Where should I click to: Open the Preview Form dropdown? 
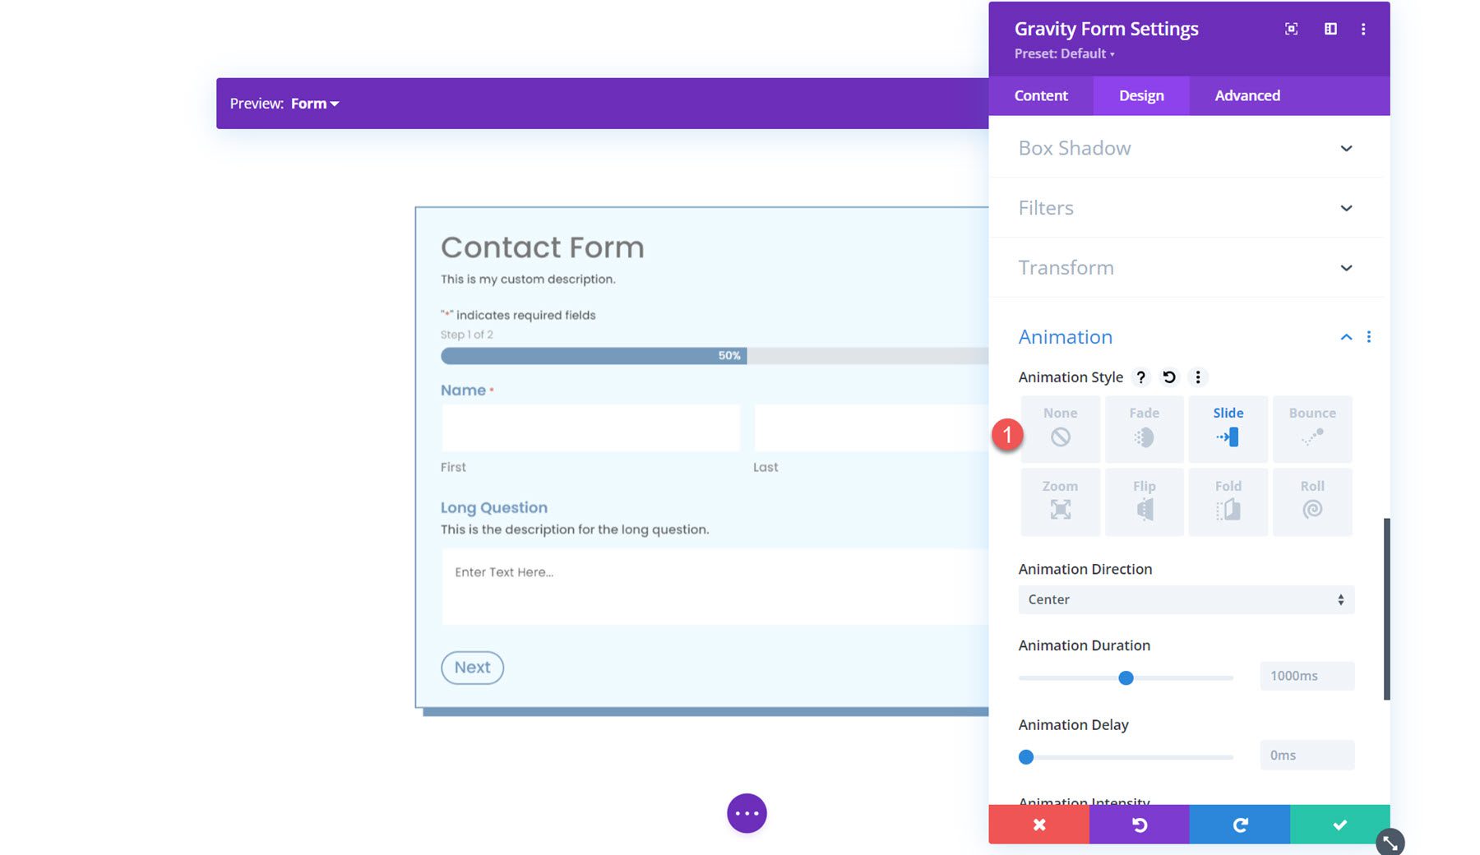(313, 103)
